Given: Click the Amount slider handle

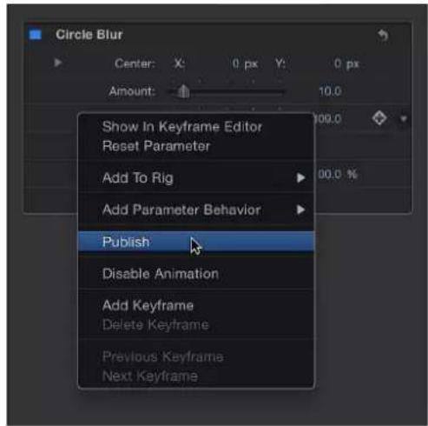Looking at the screenshot, I should 183,91.
